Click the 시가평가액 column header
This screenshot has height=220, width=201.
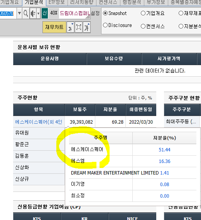pos(169,59)
